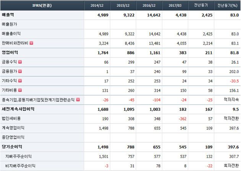Click the 금융수익 row label
The image size is (241, 171).
[10, 62]
